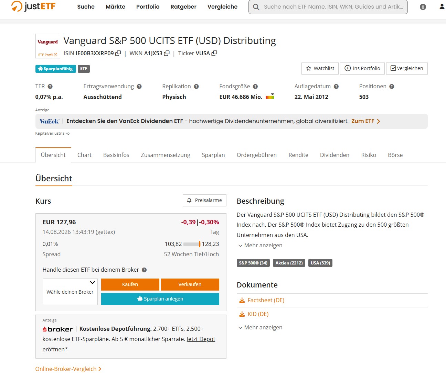Click the Ertragsverwendung help icon

(139, 87)
